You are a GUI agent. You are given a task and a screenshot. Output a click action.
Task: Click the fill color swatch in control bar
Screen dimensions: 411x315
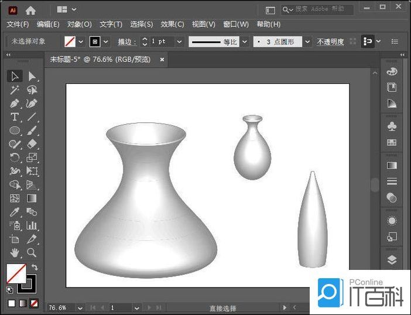70,42
